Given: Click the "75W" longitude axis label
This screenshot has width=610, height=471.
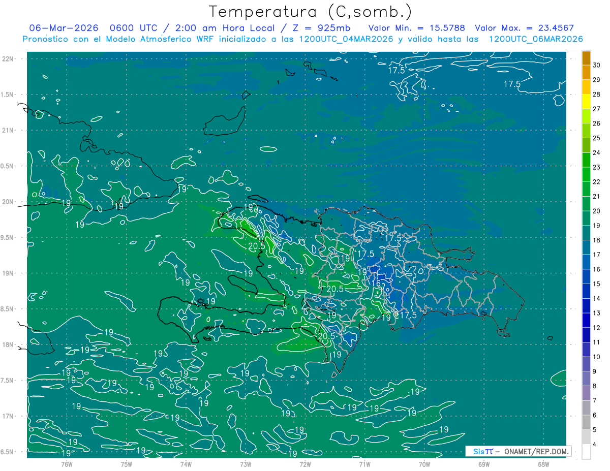Looking at the screenshot, I should 127,464.
